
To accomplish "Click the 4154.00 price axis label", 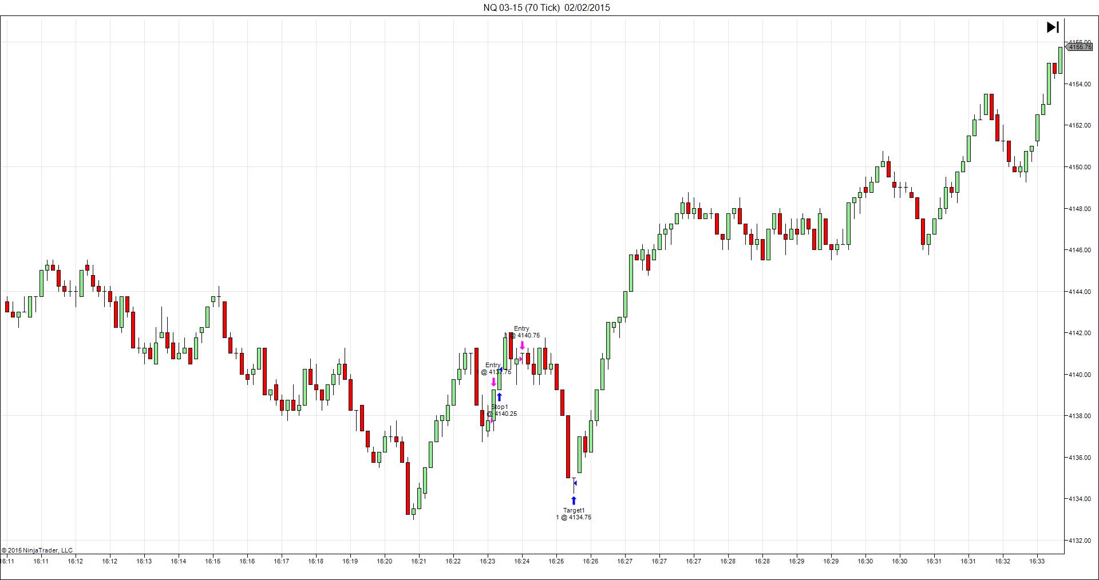I will pos(1079,84).
